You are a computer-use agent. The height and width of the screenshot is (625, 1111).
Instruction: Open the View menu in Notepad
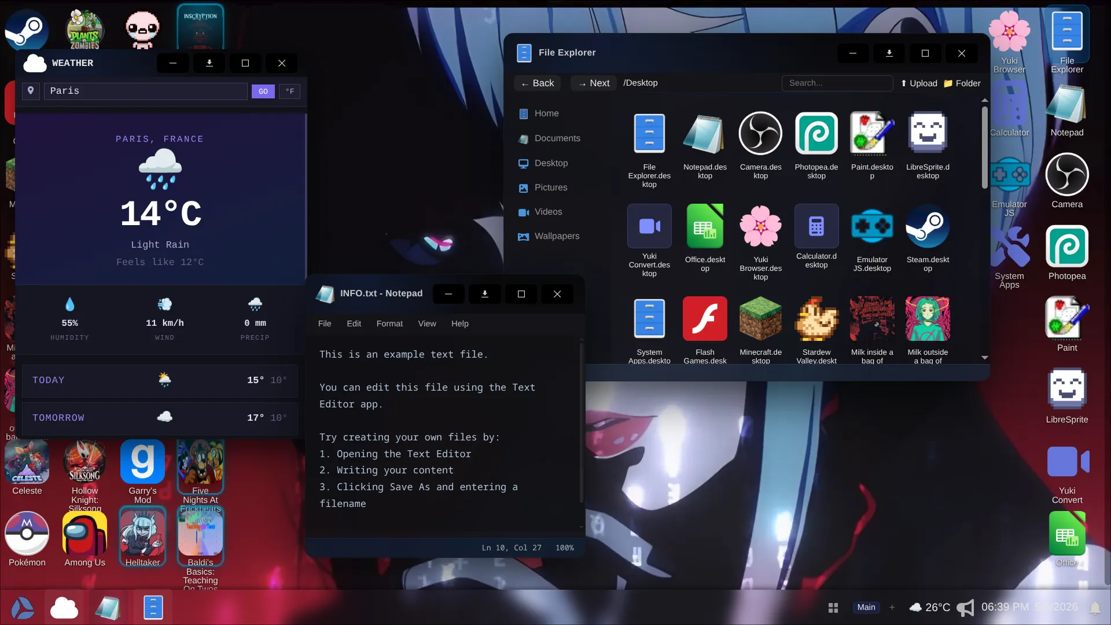point(427,323)
